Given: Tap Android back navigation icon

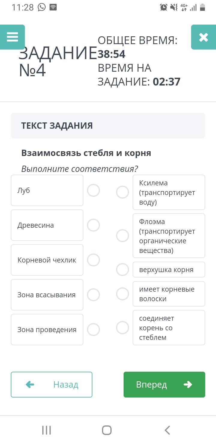Looking at the screenshot, I should coord(167,430).
